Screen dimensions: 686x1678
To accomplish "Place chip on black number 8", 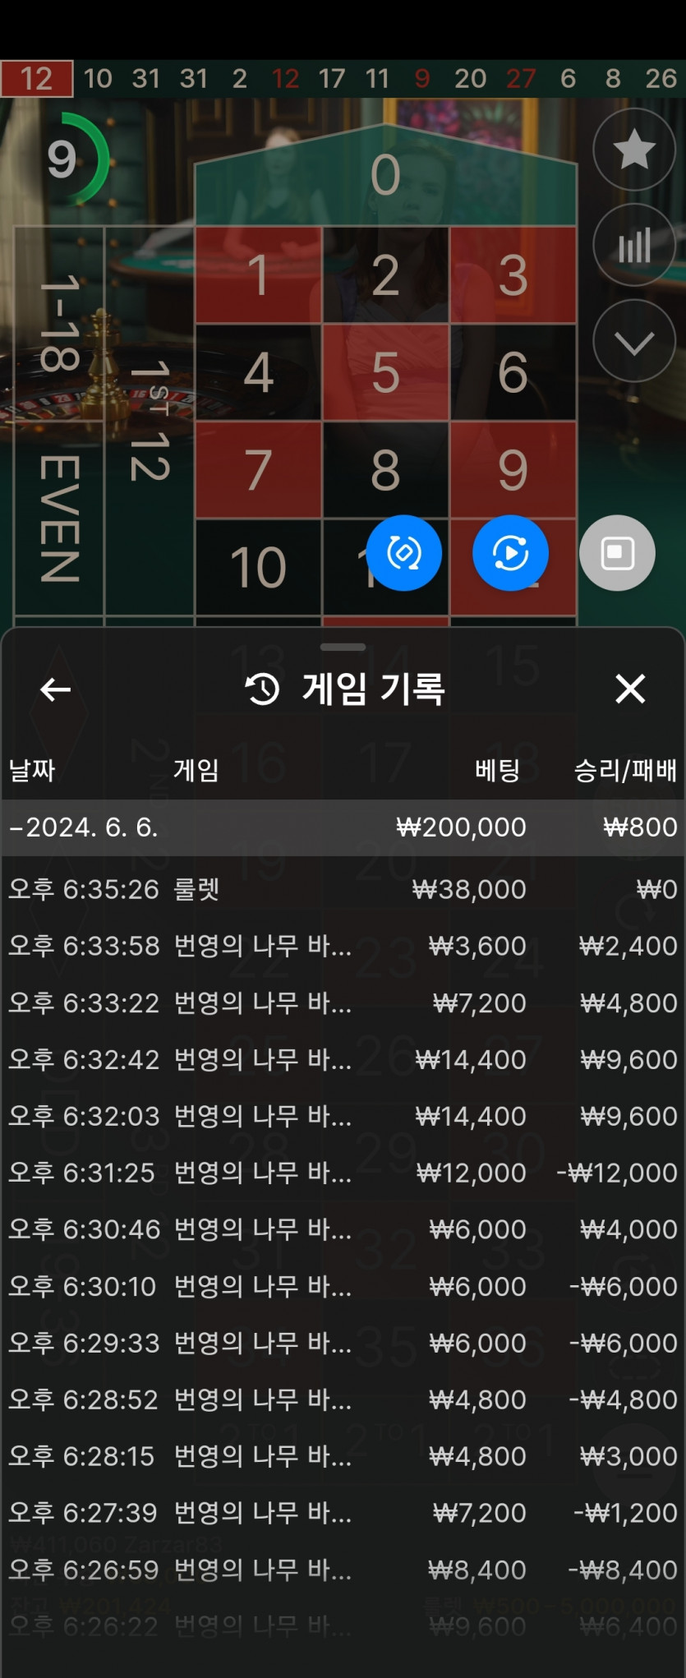I will 385,470.
